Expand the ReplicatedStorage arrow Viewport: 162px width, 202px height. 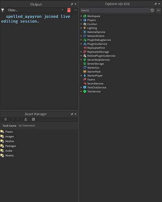[81, 52]
